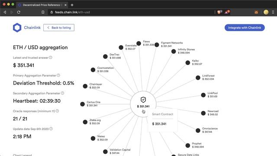Click the Prophet oracle node dot

(x=187, y=146)
